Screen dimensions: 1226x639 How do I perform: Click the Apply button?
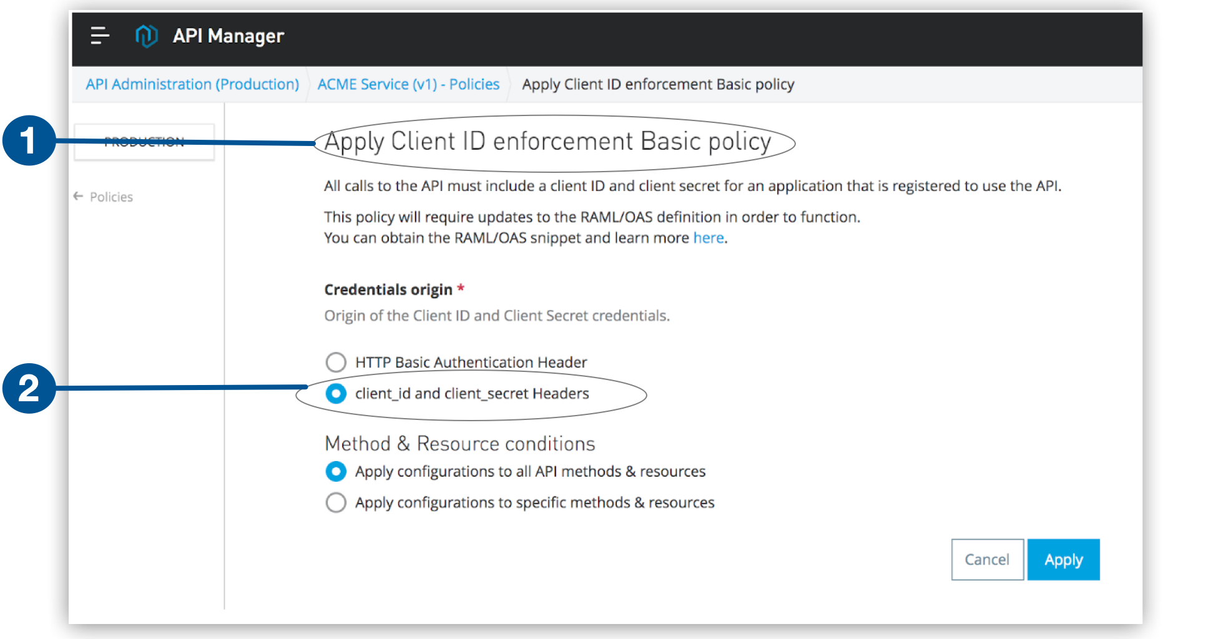[x=1063, y=559]
